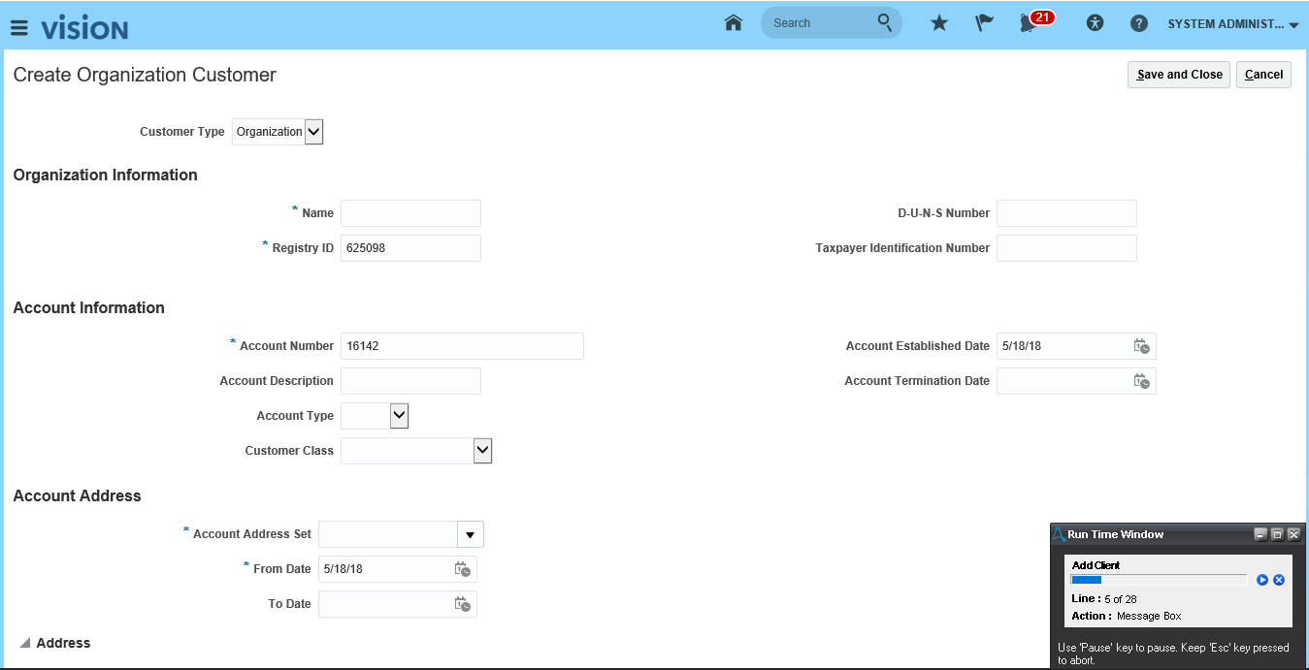Collapse the Address section
The height and width of the screenshot is (670, 1309).
23,643
